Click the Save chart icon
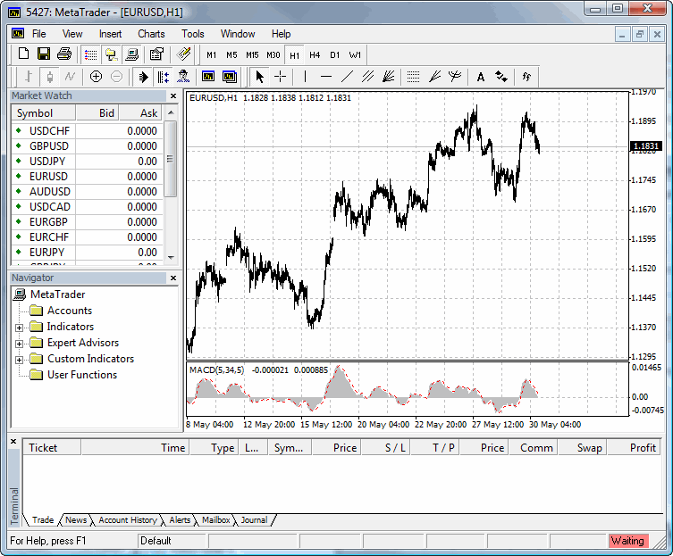 pyautogui.click(x=44, y=54)
